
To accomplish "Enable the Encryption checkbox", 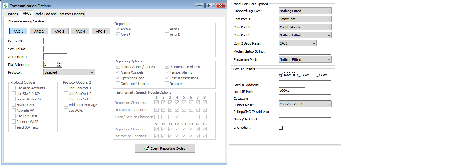I will [x=281, y=128].
